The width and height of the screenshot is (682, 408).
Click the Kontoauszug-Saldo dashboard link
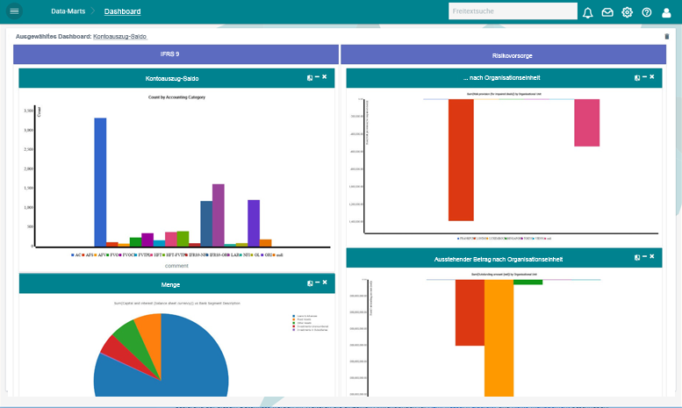tap(119, 37)
